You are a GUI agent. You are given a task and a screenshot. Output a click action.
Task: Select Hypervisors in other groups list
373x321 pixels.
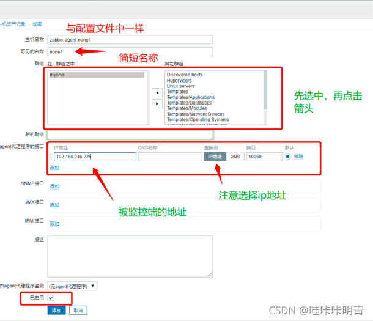179,81
